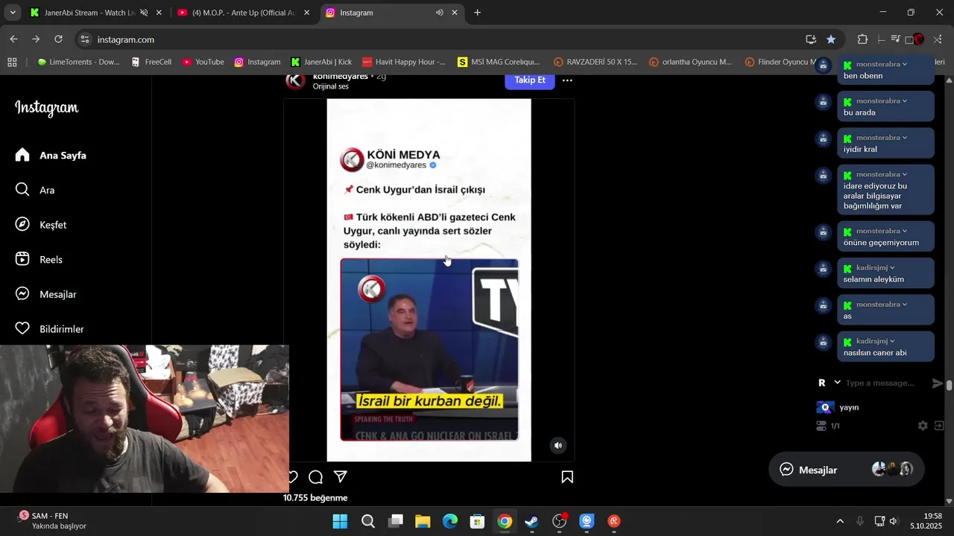This screenshot has height=536, width=954.
Task: Switch to M.O.P. - Ante Up YouTube tab
Action: pyautogui.click(x=243, y=13)
